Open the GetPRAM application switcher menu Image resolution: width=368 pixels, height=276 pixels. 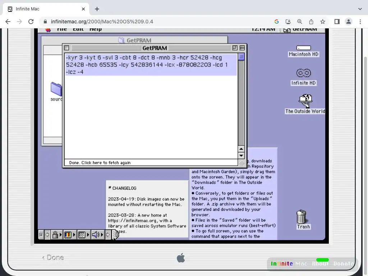tap(300, 30)
